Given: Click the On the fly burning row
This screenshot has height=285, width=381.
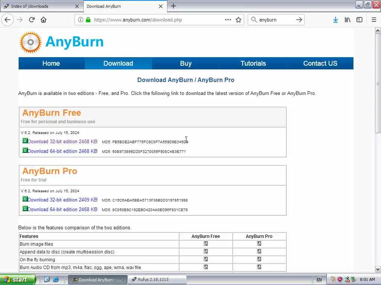Looking at the screenshot, I should (152, 259).
